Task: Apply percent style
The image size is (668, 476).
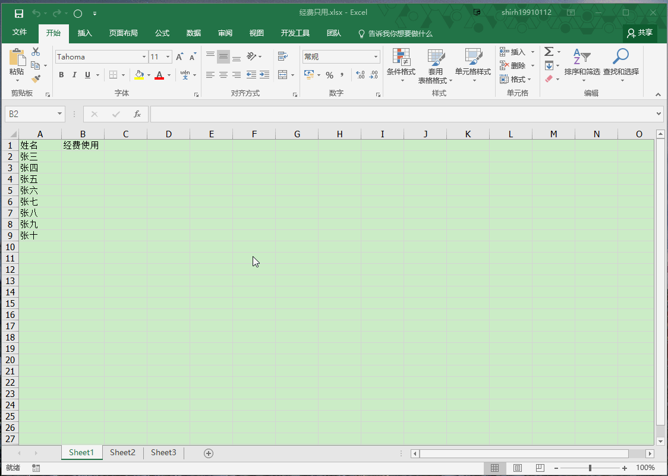Action: 329,75
